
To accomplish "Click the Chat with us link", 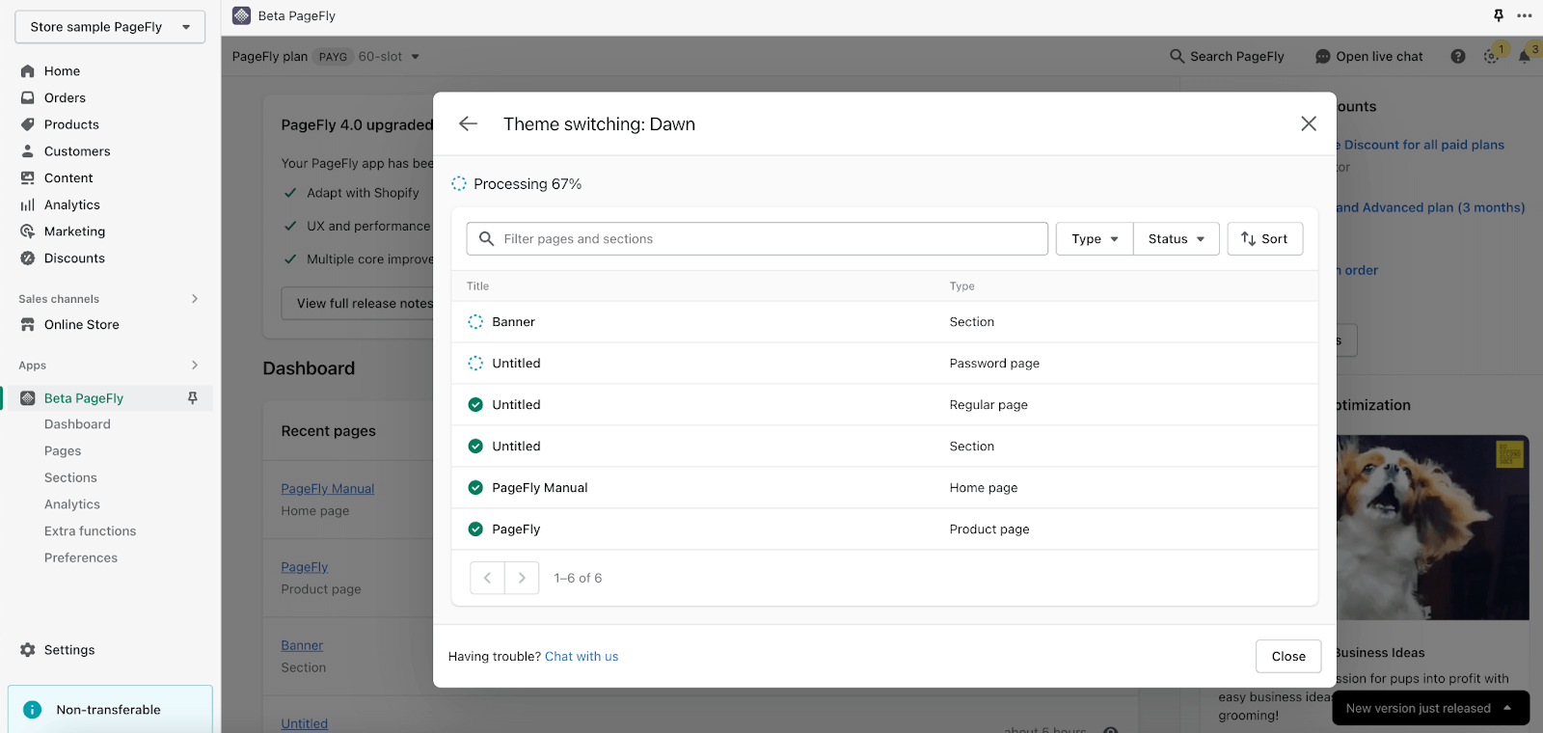I will pos(582,656).
